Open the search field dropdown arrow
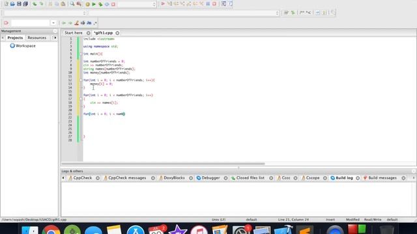 click(53, 23)
